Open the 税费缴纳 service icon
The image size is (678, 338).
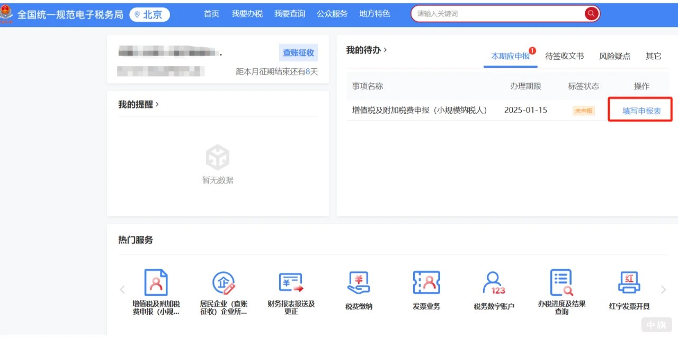(x=359, y=283)
